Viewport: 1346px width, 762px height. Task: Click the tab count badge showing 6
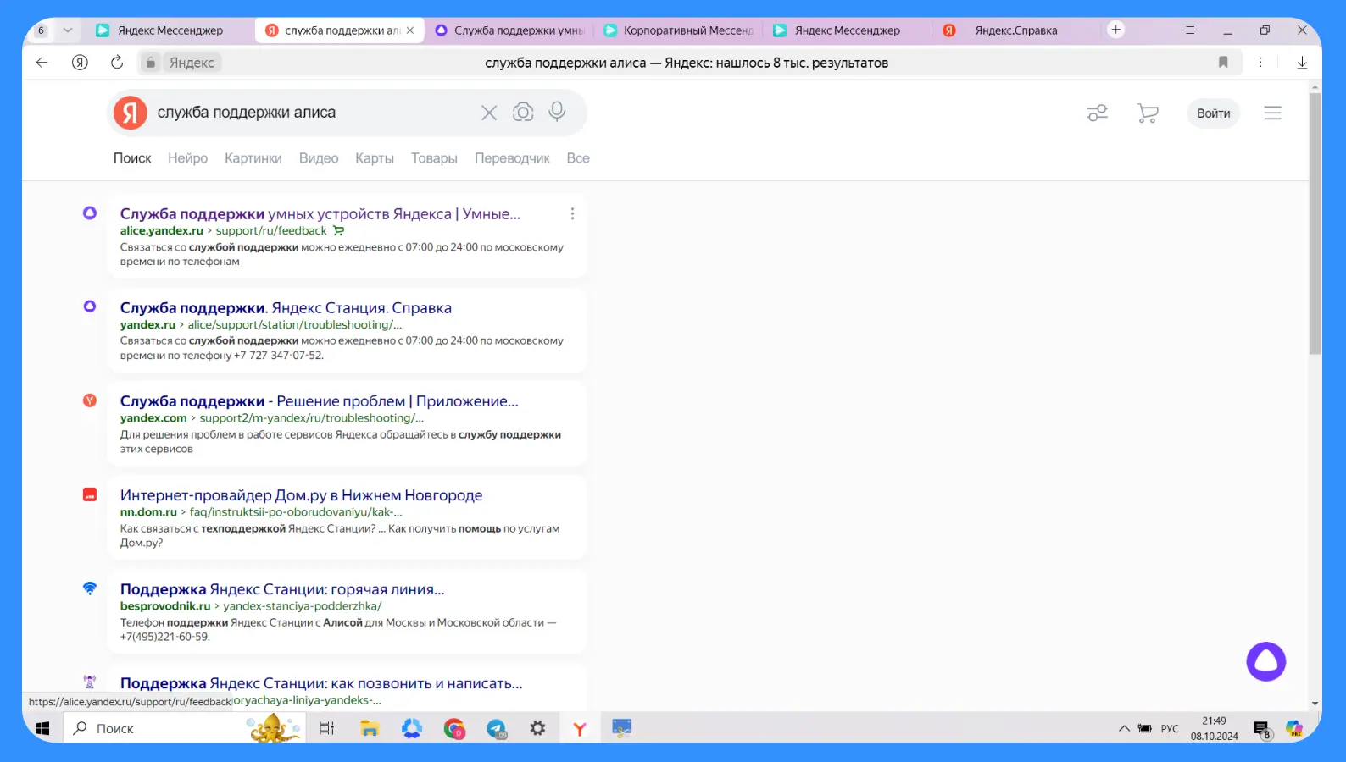pyautogui.click(x=41, y=30)
